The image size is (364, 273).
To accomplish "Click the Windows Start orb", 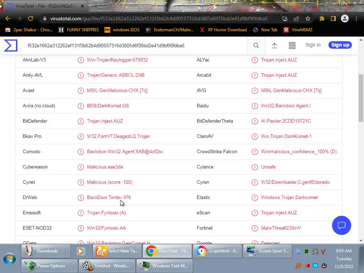I will click(10, 258).
